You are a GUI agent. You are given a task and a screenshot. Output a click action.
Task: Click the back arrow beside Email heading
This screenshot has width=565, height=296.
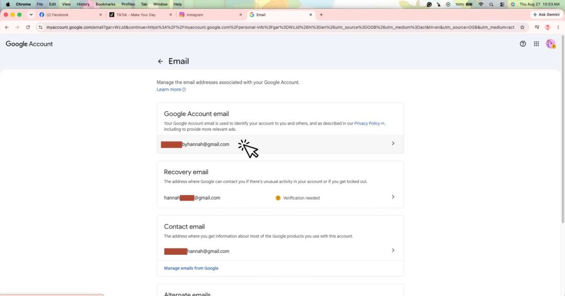[161, 61]
